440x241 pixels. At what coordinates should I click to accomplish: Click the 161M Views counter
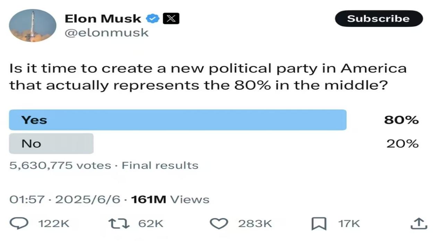[x=170, y=199]
